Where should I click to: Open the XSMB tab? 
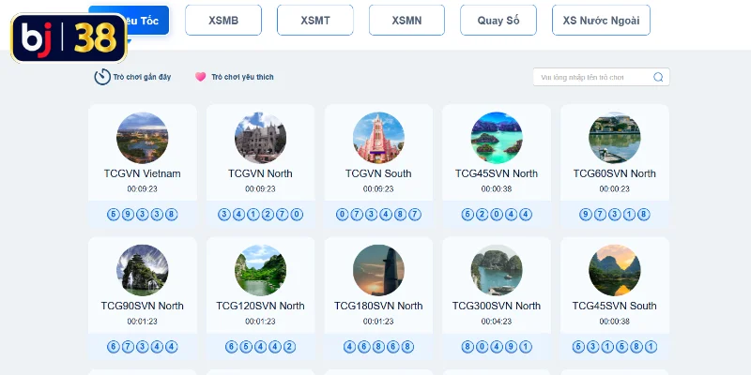click(223, 20)
